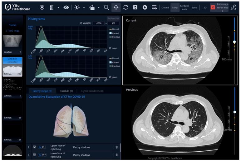The width and height of the screenshot is (241, 161).
Task: Uncheck the IM 81 upper lobe checkbox
Action: click(x=34, y=147)
